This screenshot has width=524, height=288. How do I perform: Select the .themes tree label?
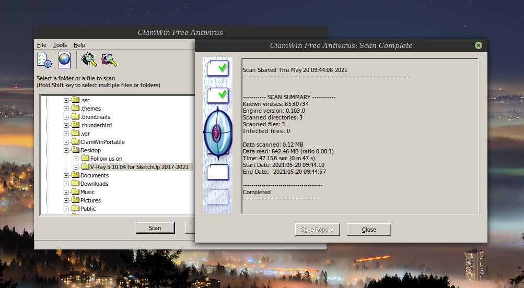(90, 109)
